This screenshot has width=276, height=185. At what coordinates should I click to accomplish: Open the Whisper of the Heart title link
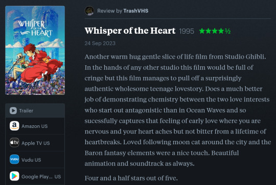[130, 31]
